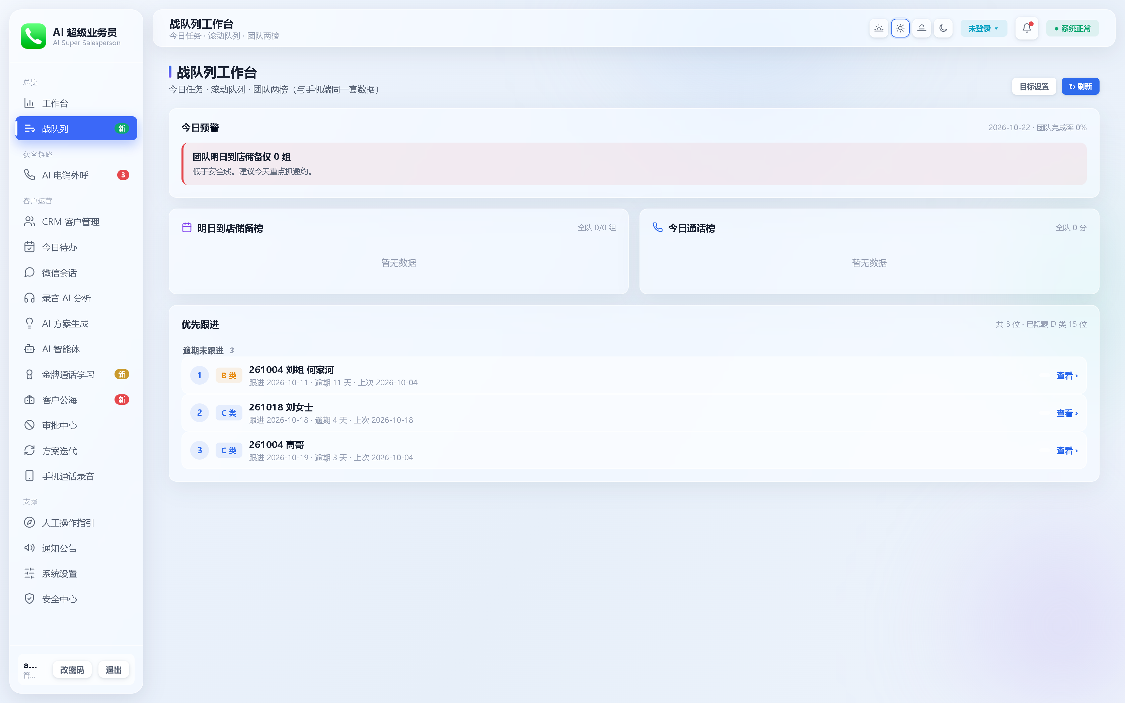1125x703 pixels.
Task: Open 安全中心 shield icon item
Action: 76,599
